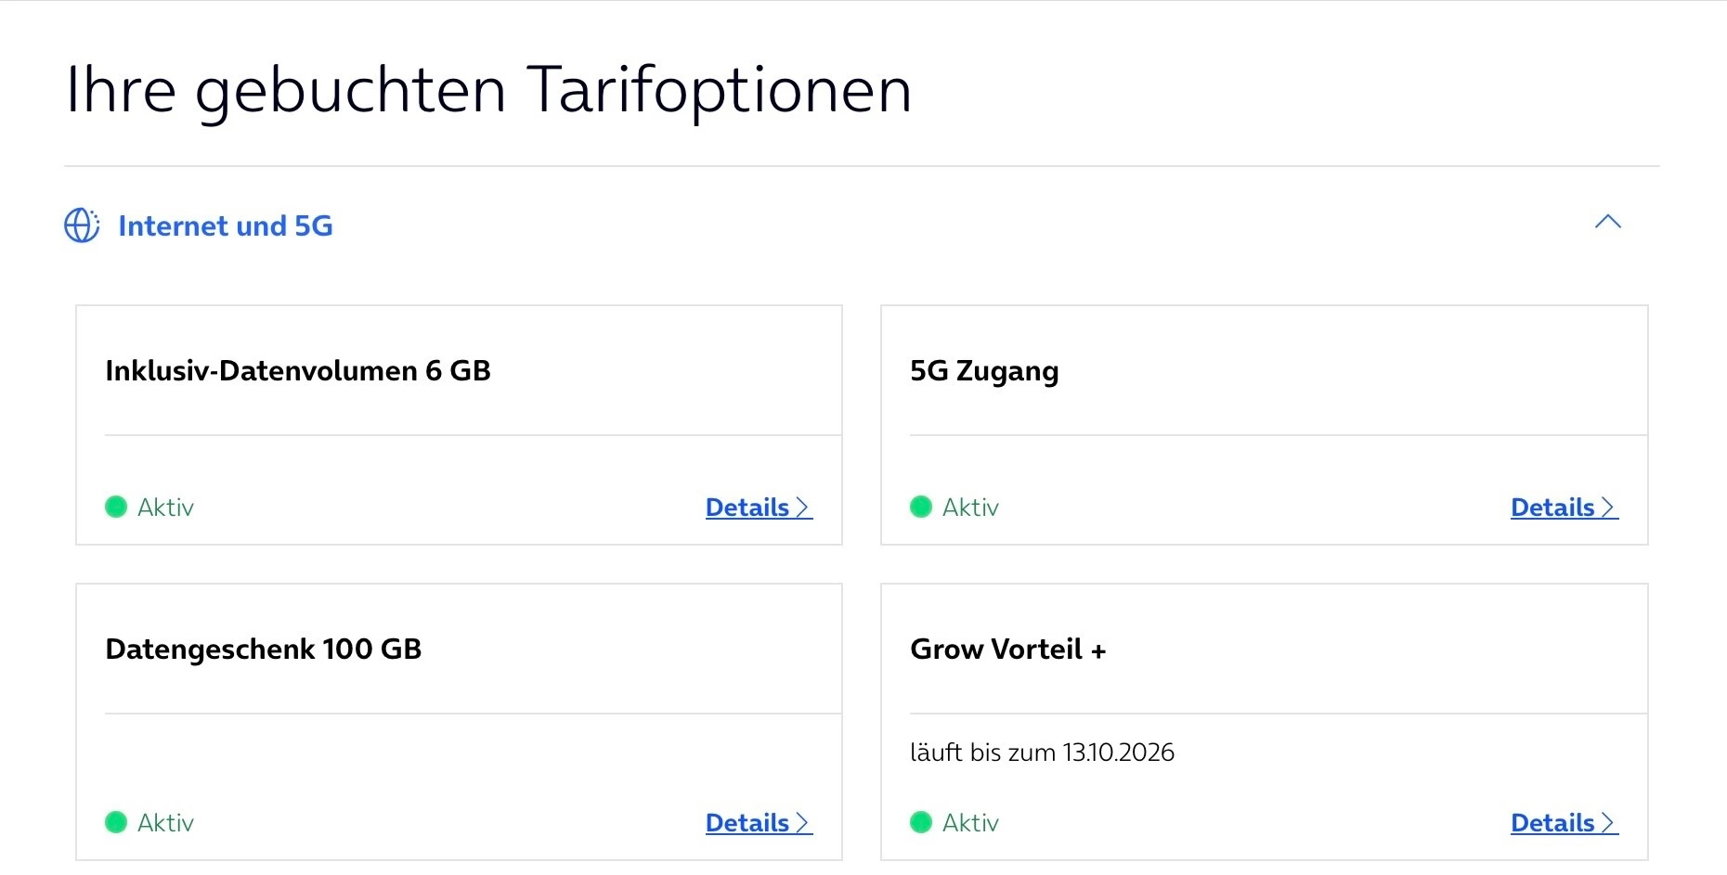This screenshot has width=1727, height=875.
Task: Click the green status dot of Datengeschenk
Action: click(x=116, y=822)
